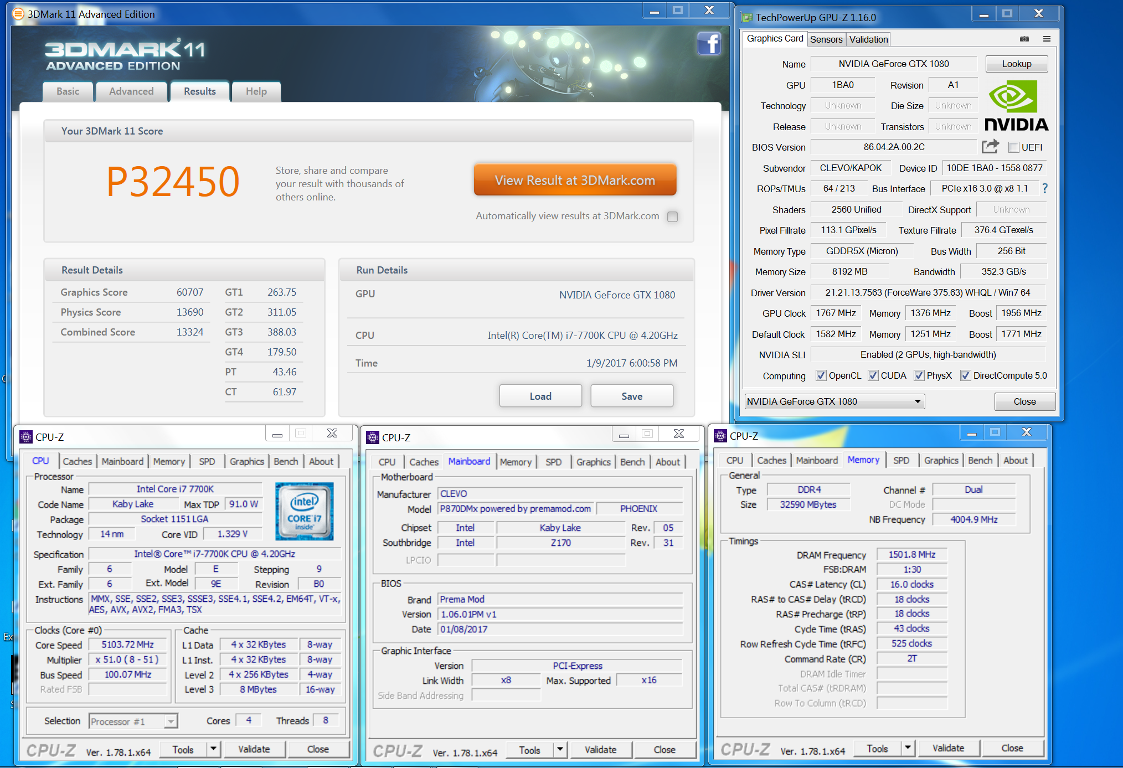Click the GPU-Z title bar app icon
Image resolution: width=1123 pixels, height=768 pixels.
coord(747,18)
